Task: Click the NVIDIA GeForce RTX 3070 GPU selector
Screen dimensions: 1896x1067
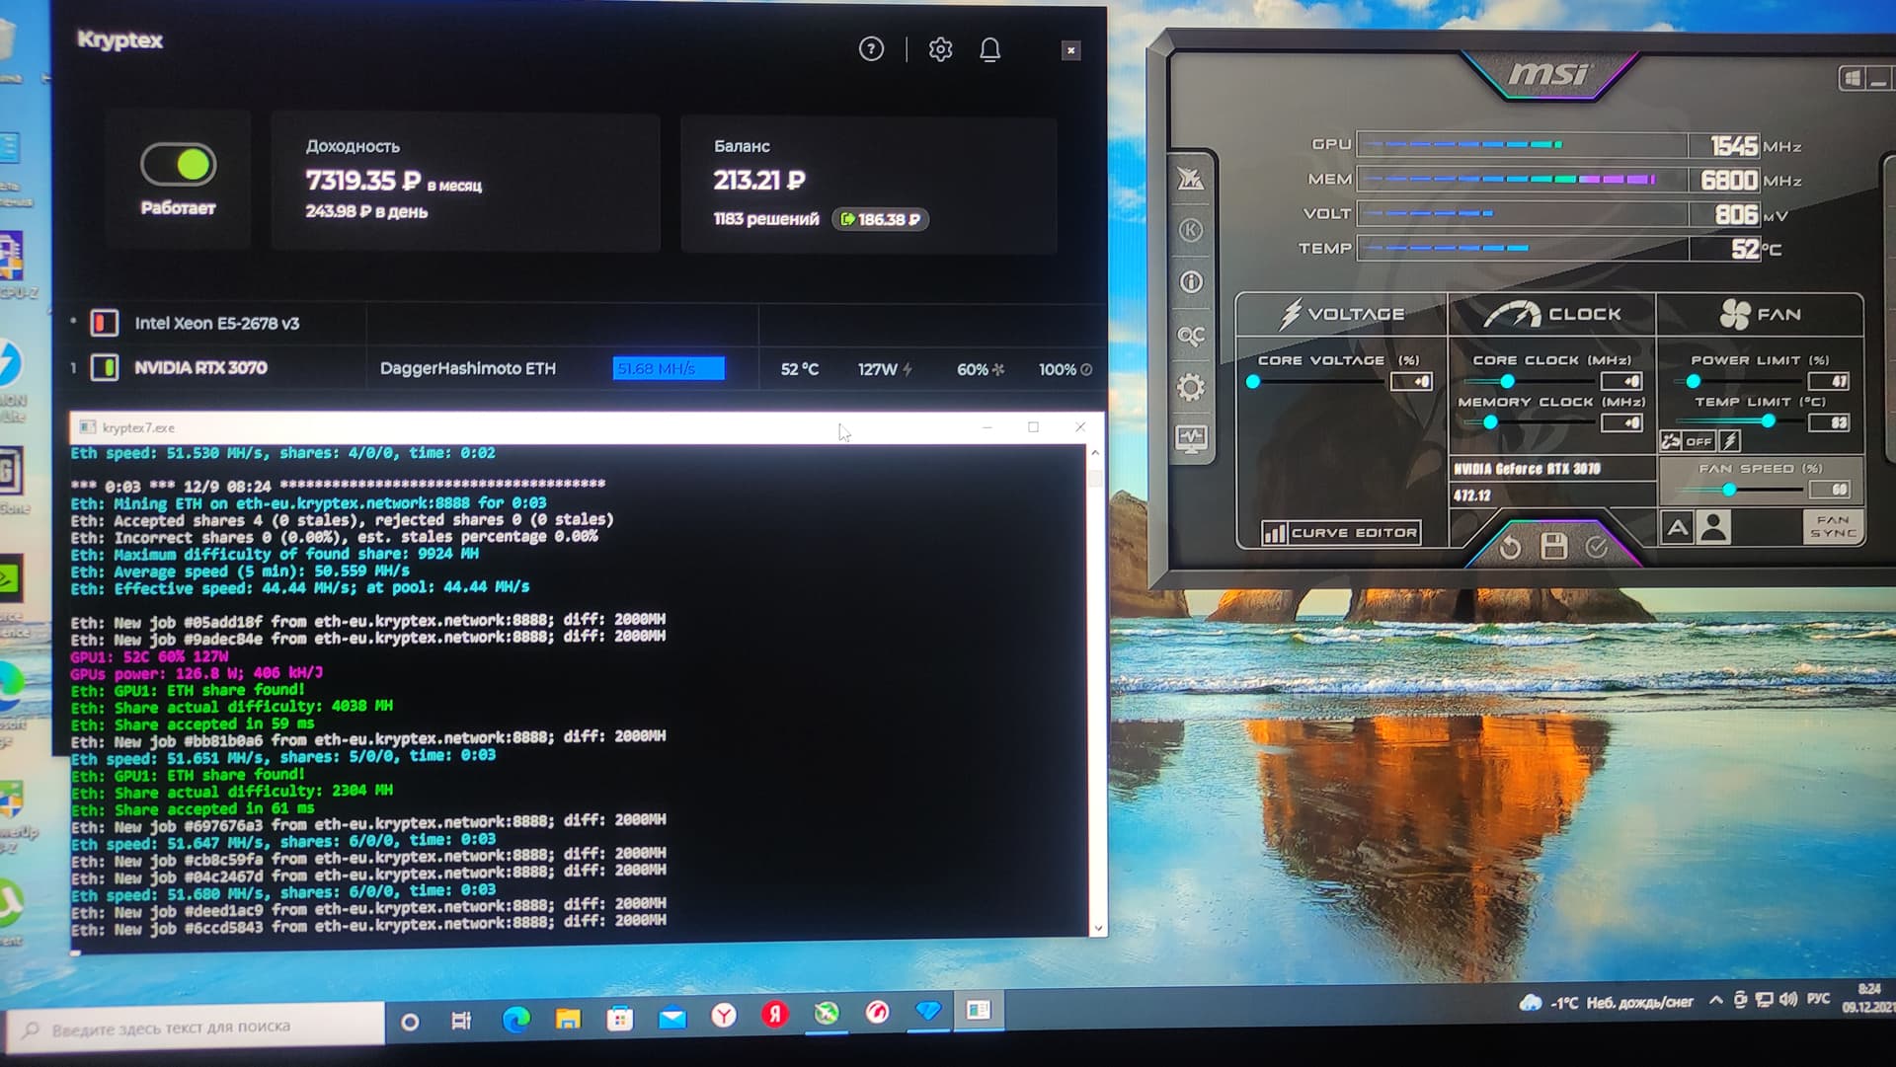Action: click(1551, 469)
